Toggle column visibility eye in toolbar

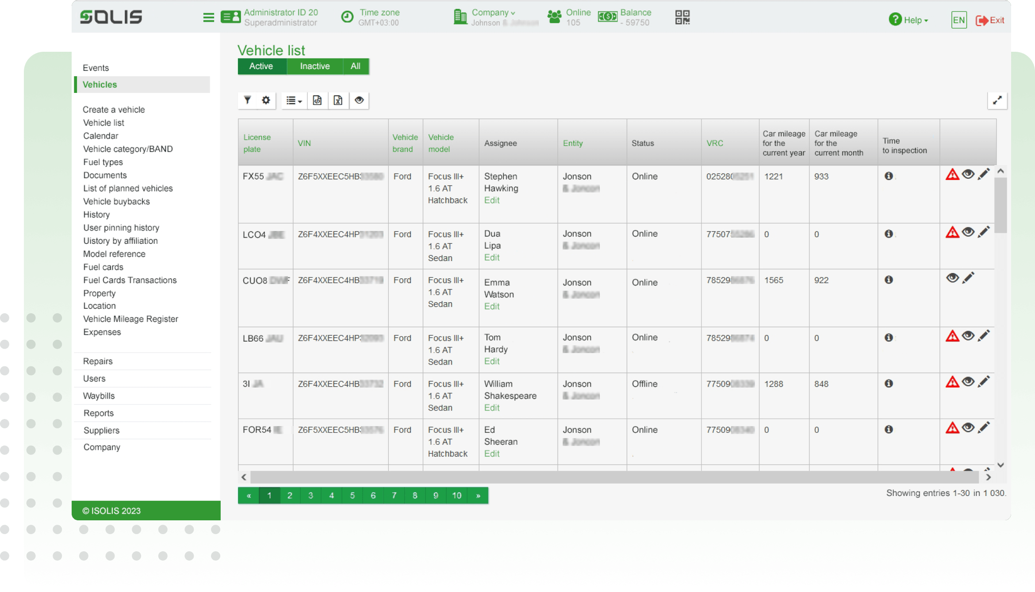click(359, 100)
